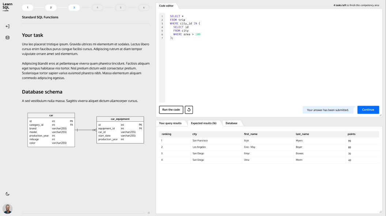Click the first_name column header

(251, 134)
